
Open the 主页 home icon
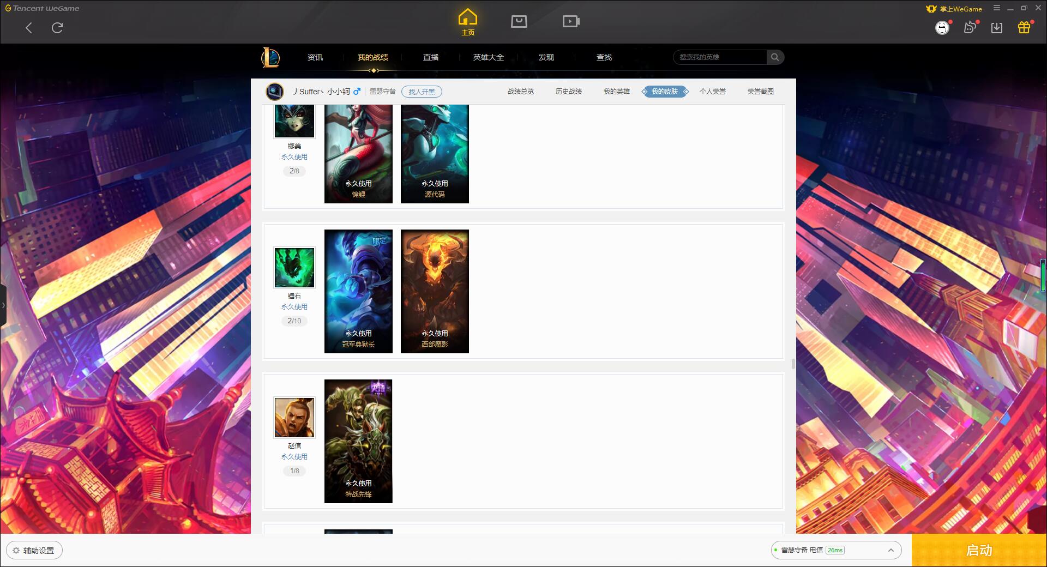coord(468,22)
